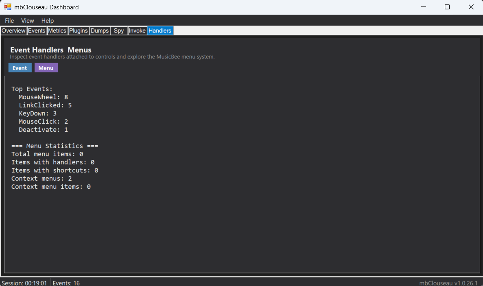Click the Events count in status bar
This screenshot has width=483, height=286.
(x=66, y=283)
